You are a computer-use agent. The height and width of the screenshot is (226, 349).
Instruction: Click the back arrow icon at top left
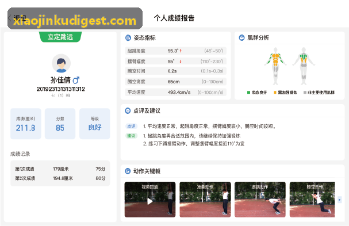tap(10, 18)
